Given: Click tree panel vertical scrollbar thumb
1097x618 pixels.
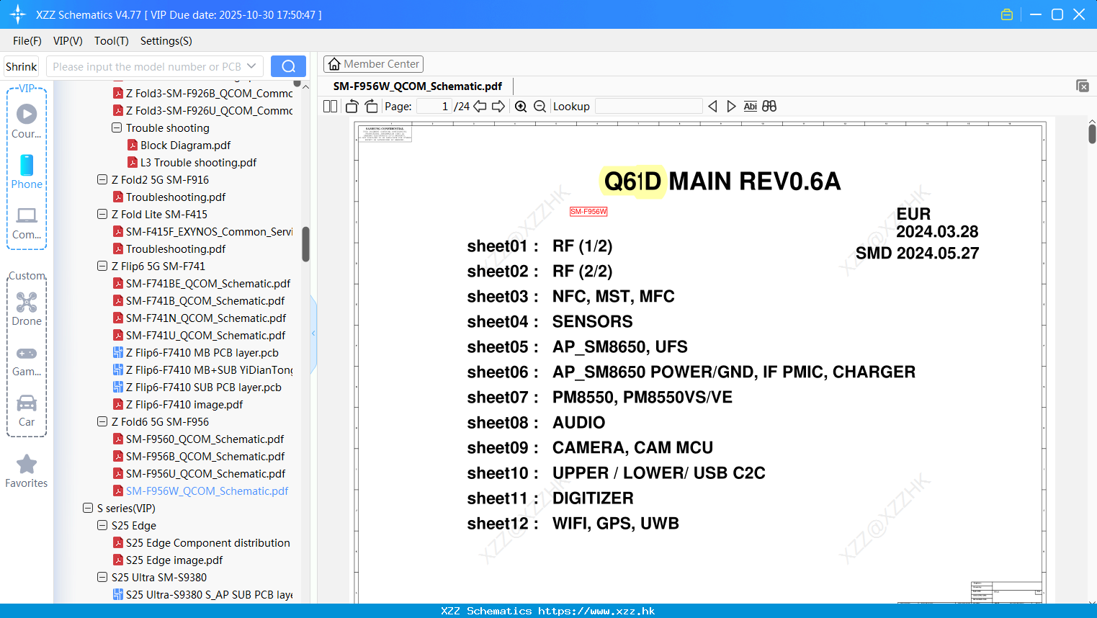Looking at the screenshot, I should (305, 244).
